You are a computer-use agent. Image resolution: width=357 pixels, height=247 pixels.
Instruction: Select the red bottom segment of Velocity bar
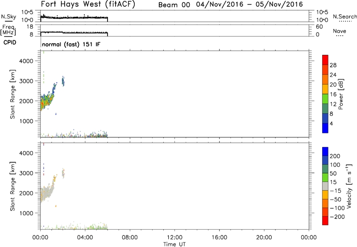click(325, 221)
